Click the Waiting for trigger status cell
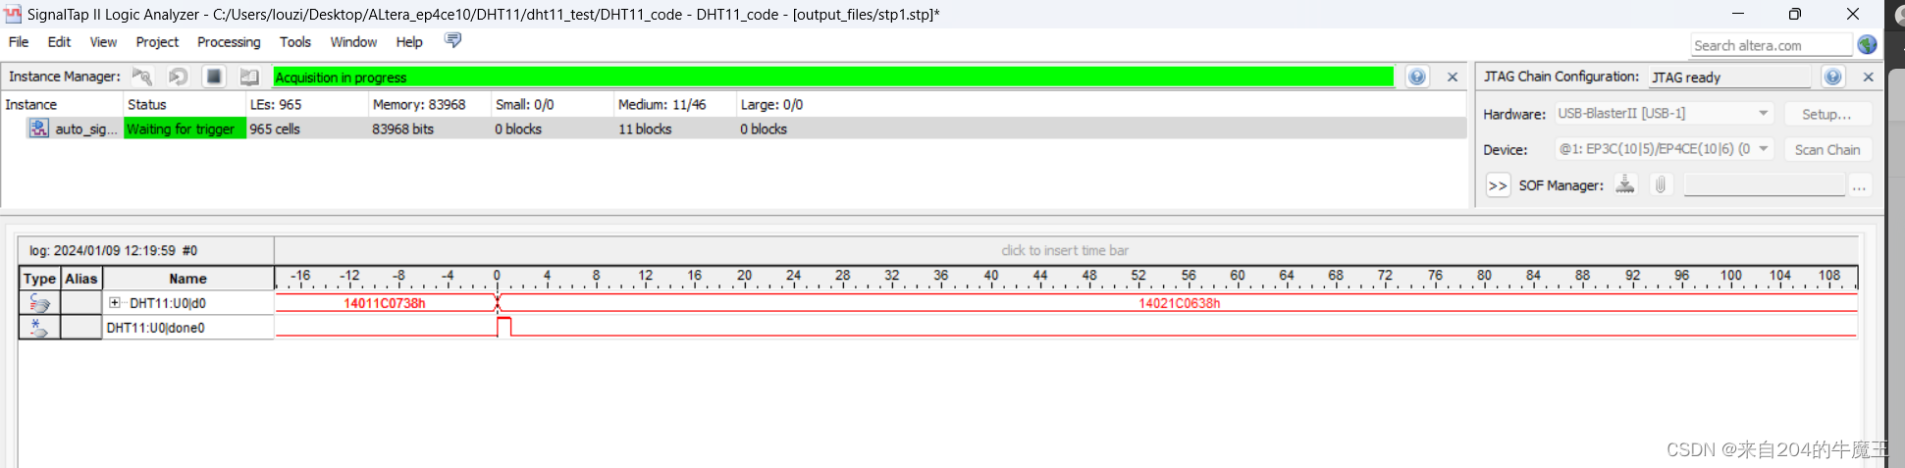The width and height of the screenshot is (1905, 468). (x=184, y=129)
